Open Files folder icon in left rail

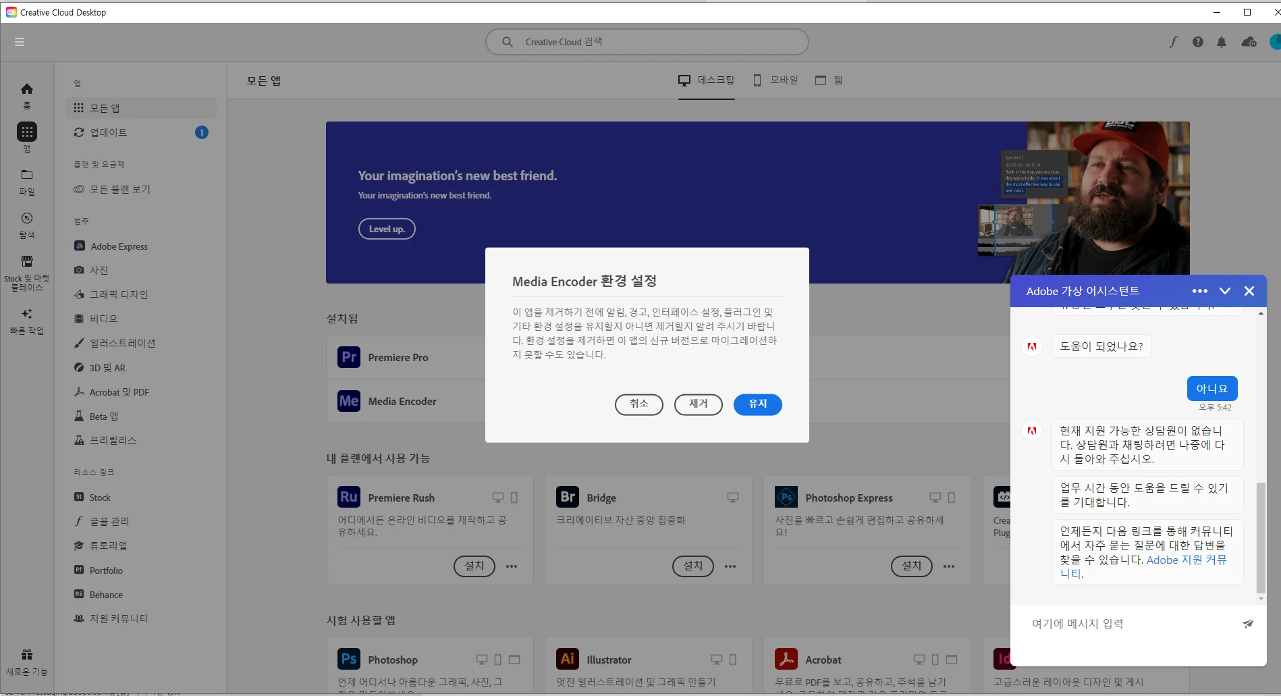pos(27,175)
